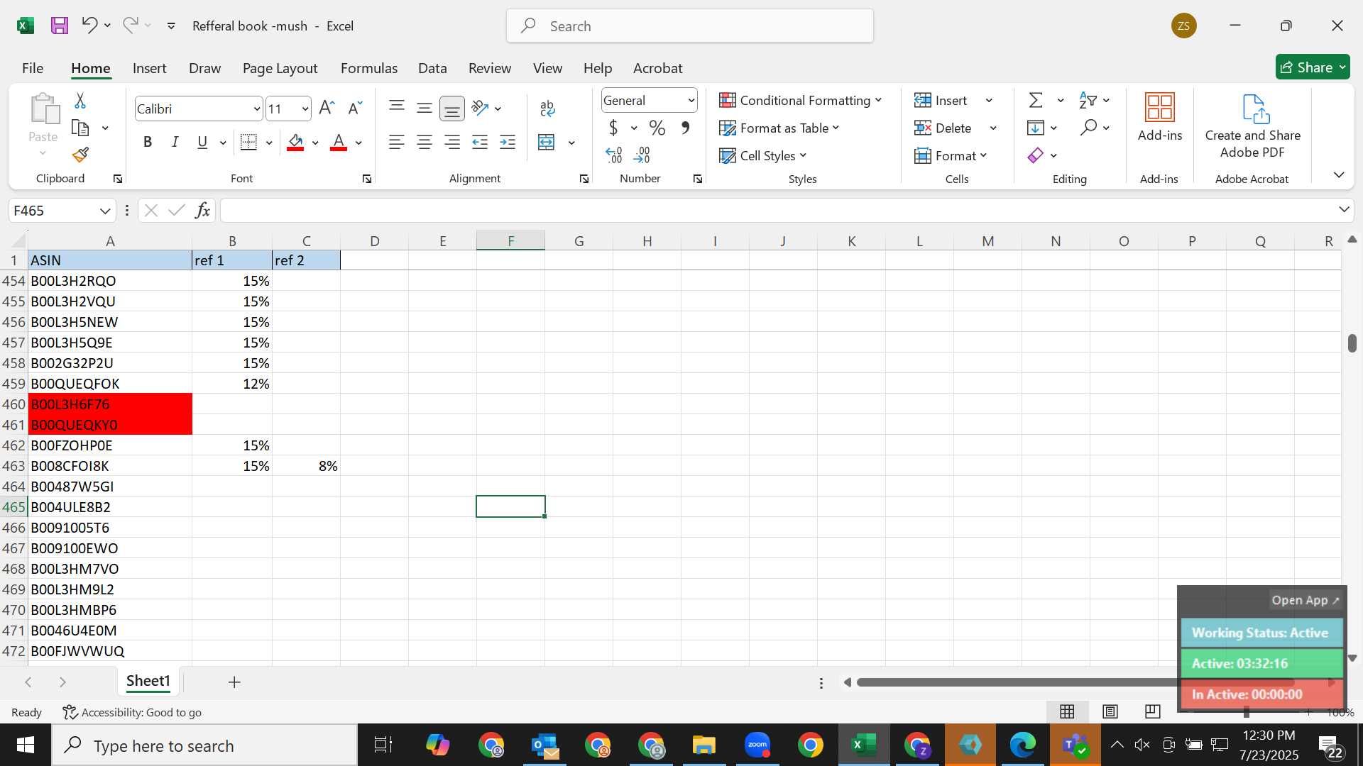Apply middle vertical alignment
This screenshot has height=766, width=1363.
click(x=425, y=108)
